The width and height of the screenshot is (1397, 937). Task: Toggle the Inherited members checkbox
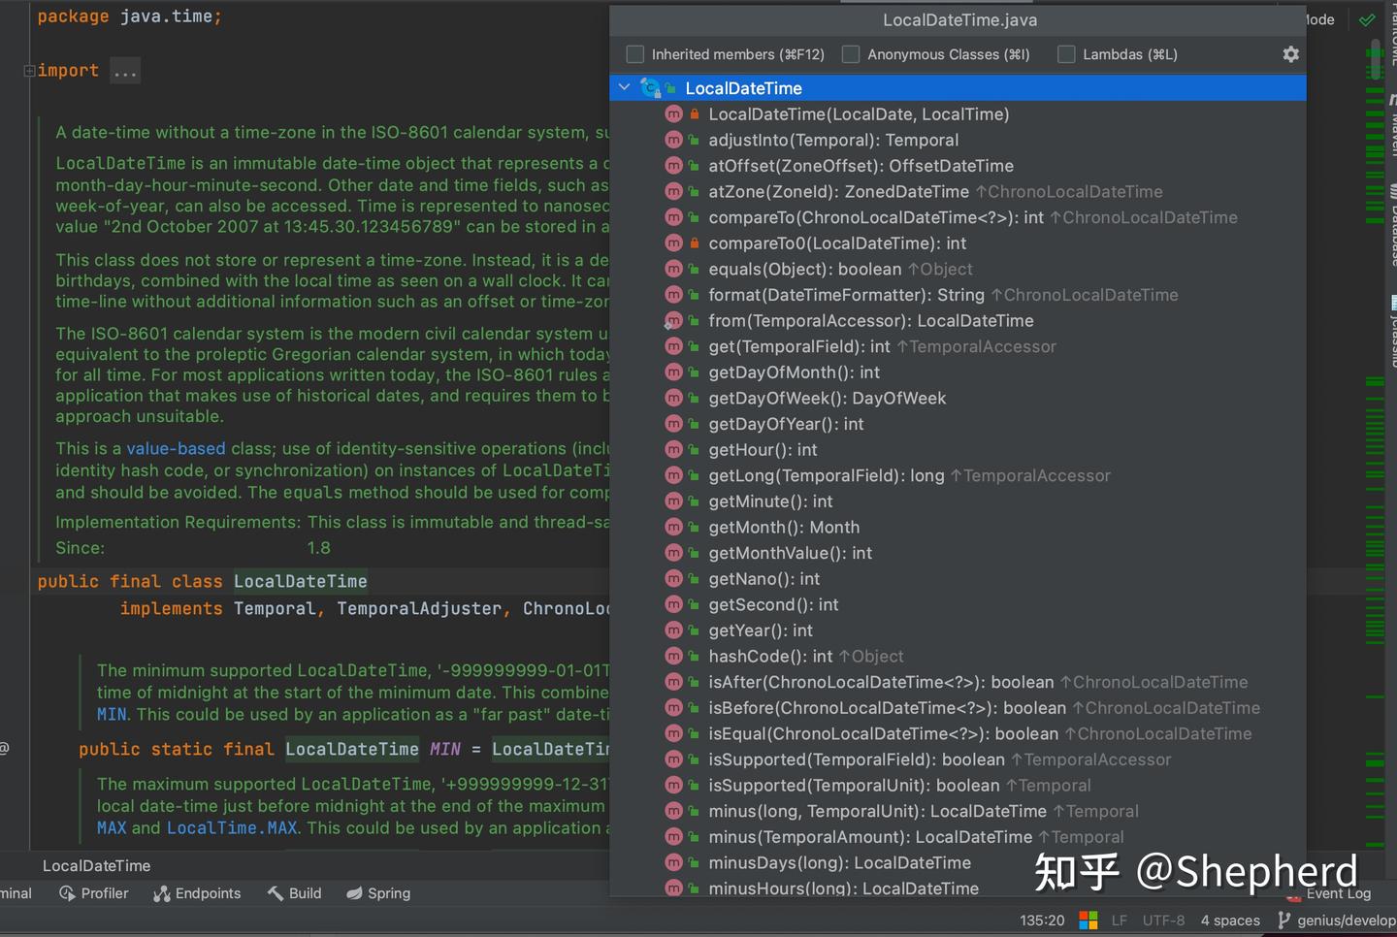(635, 54)
